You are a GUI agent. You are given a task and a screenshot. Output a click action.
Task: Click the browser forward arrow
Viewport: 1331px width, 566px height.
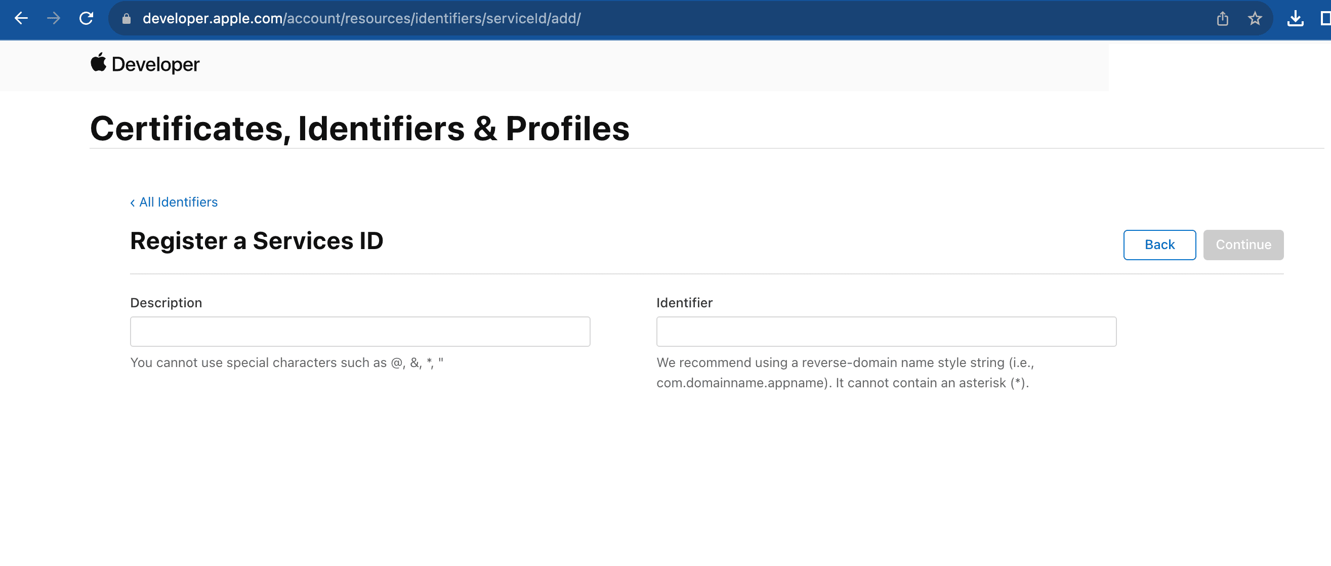[x=54, y=19]
